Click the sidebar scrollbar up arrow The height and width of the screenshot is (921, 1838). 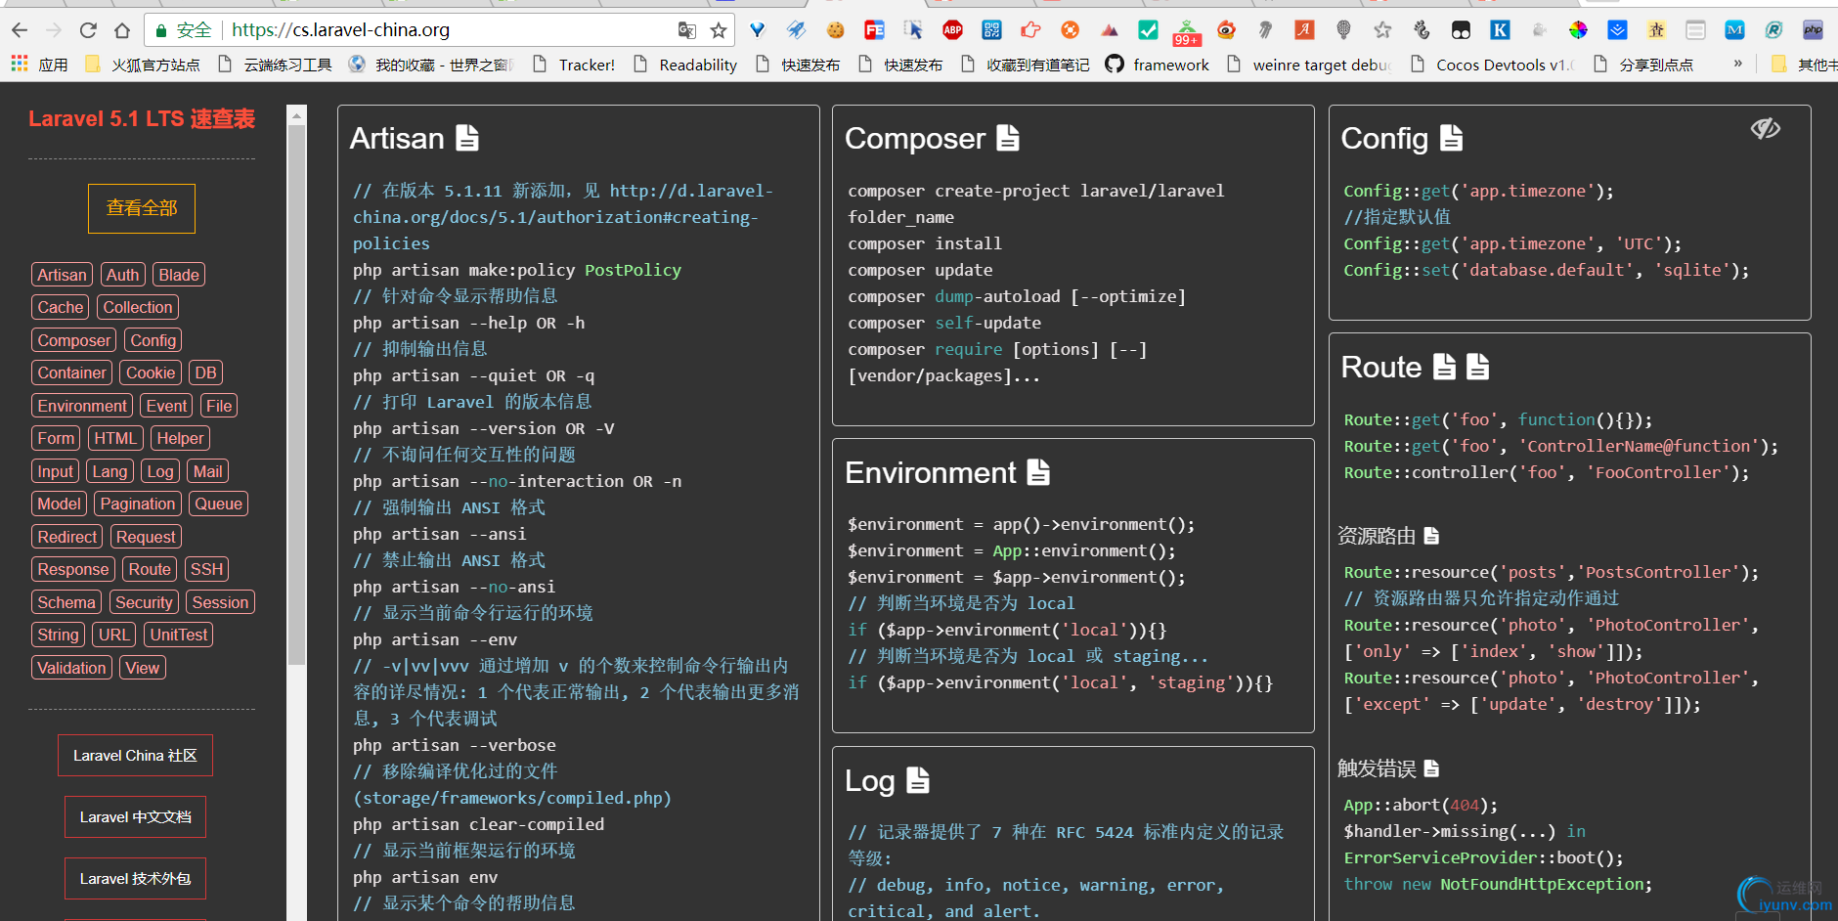[296, 115]
